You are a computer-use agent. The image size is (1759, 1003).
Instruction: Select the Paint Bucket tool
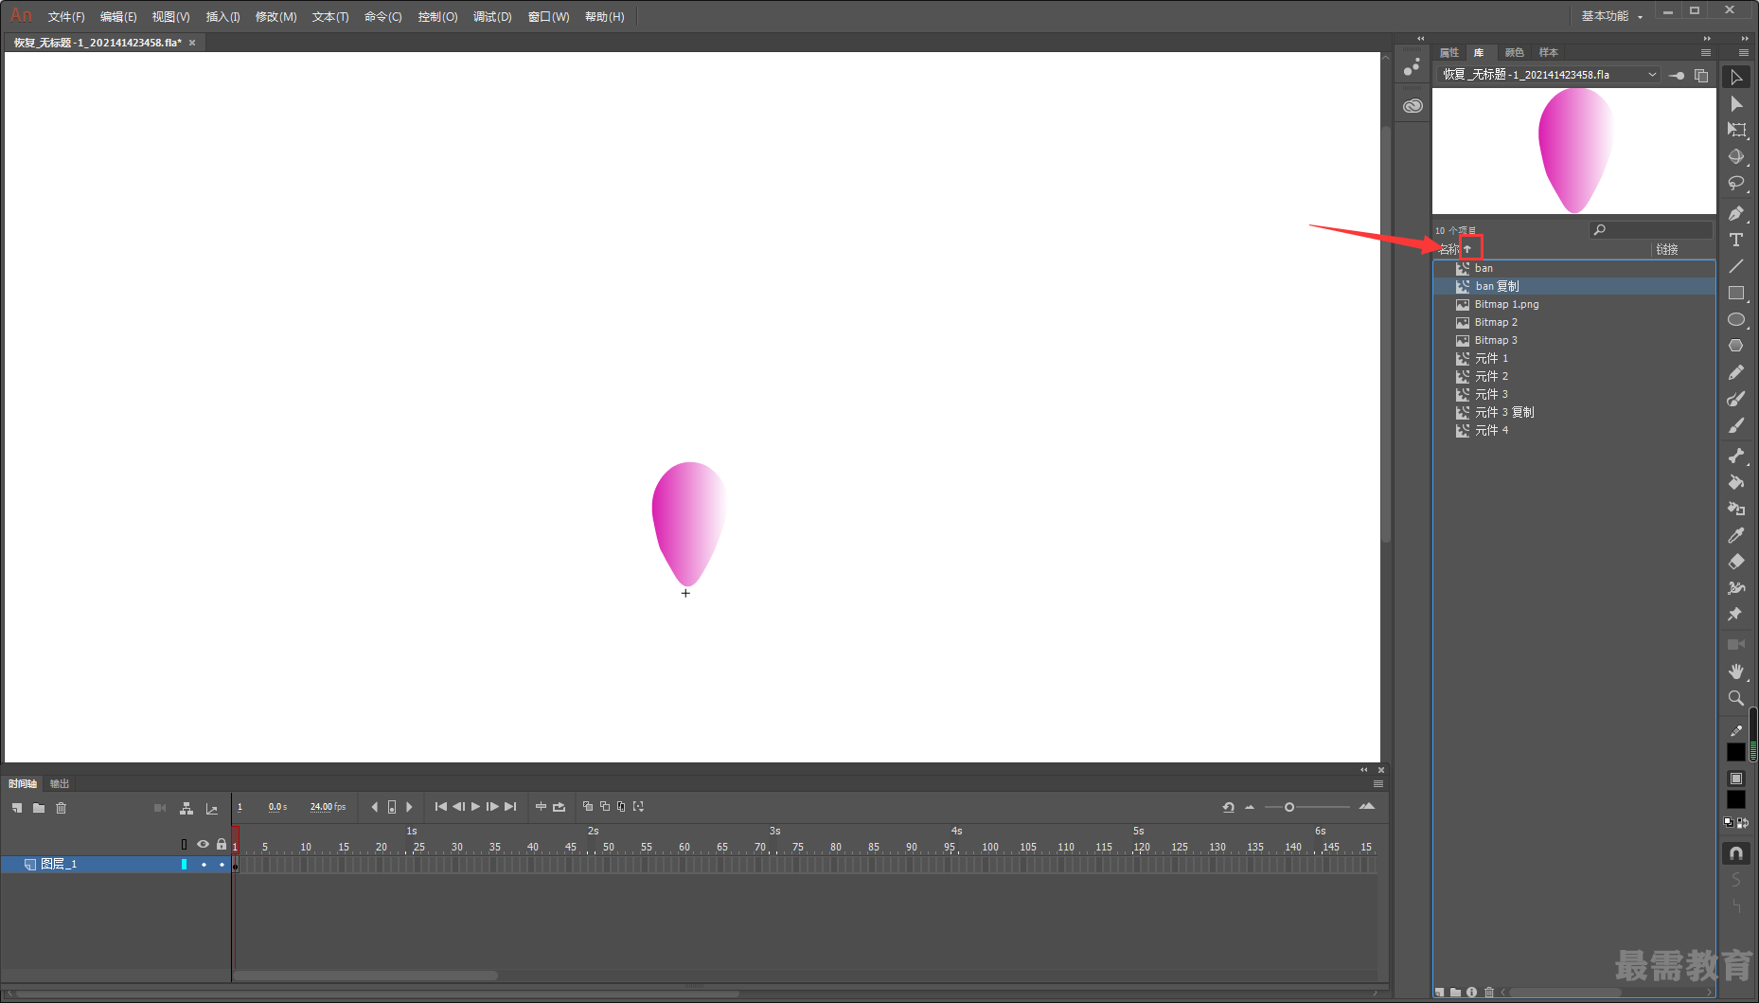coord(1736,482)
